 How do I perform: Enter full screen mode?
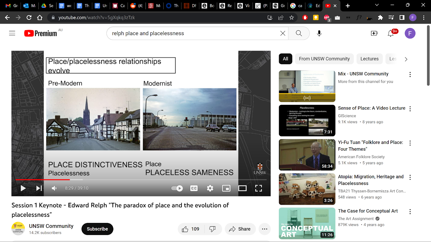(x=259, y=188)
